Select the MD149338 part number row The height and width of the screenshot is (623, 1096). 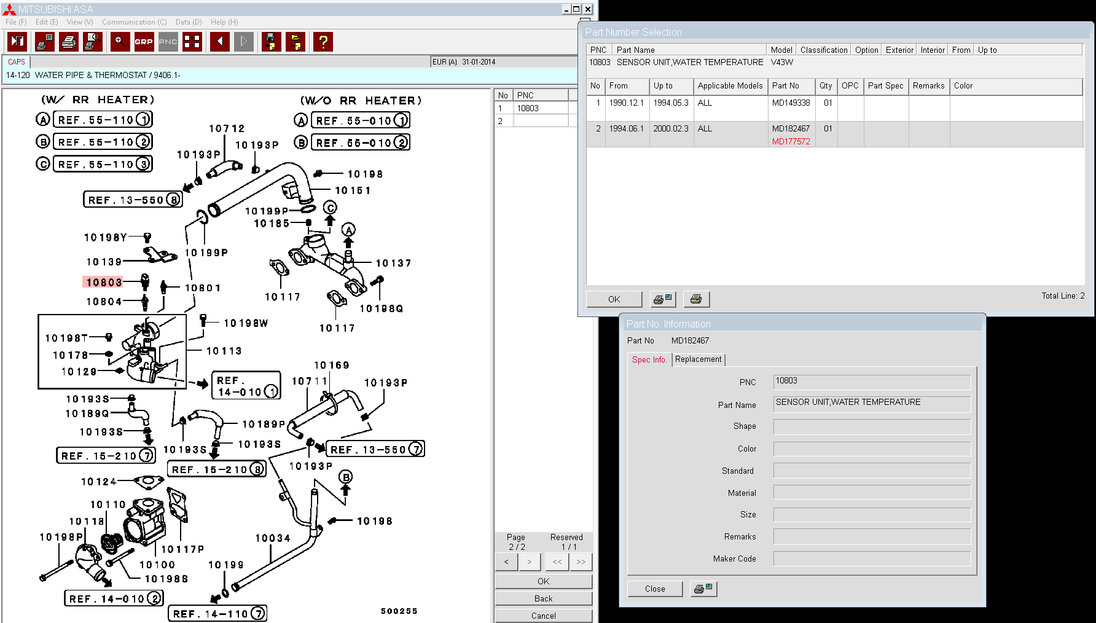tap(791, 103)
